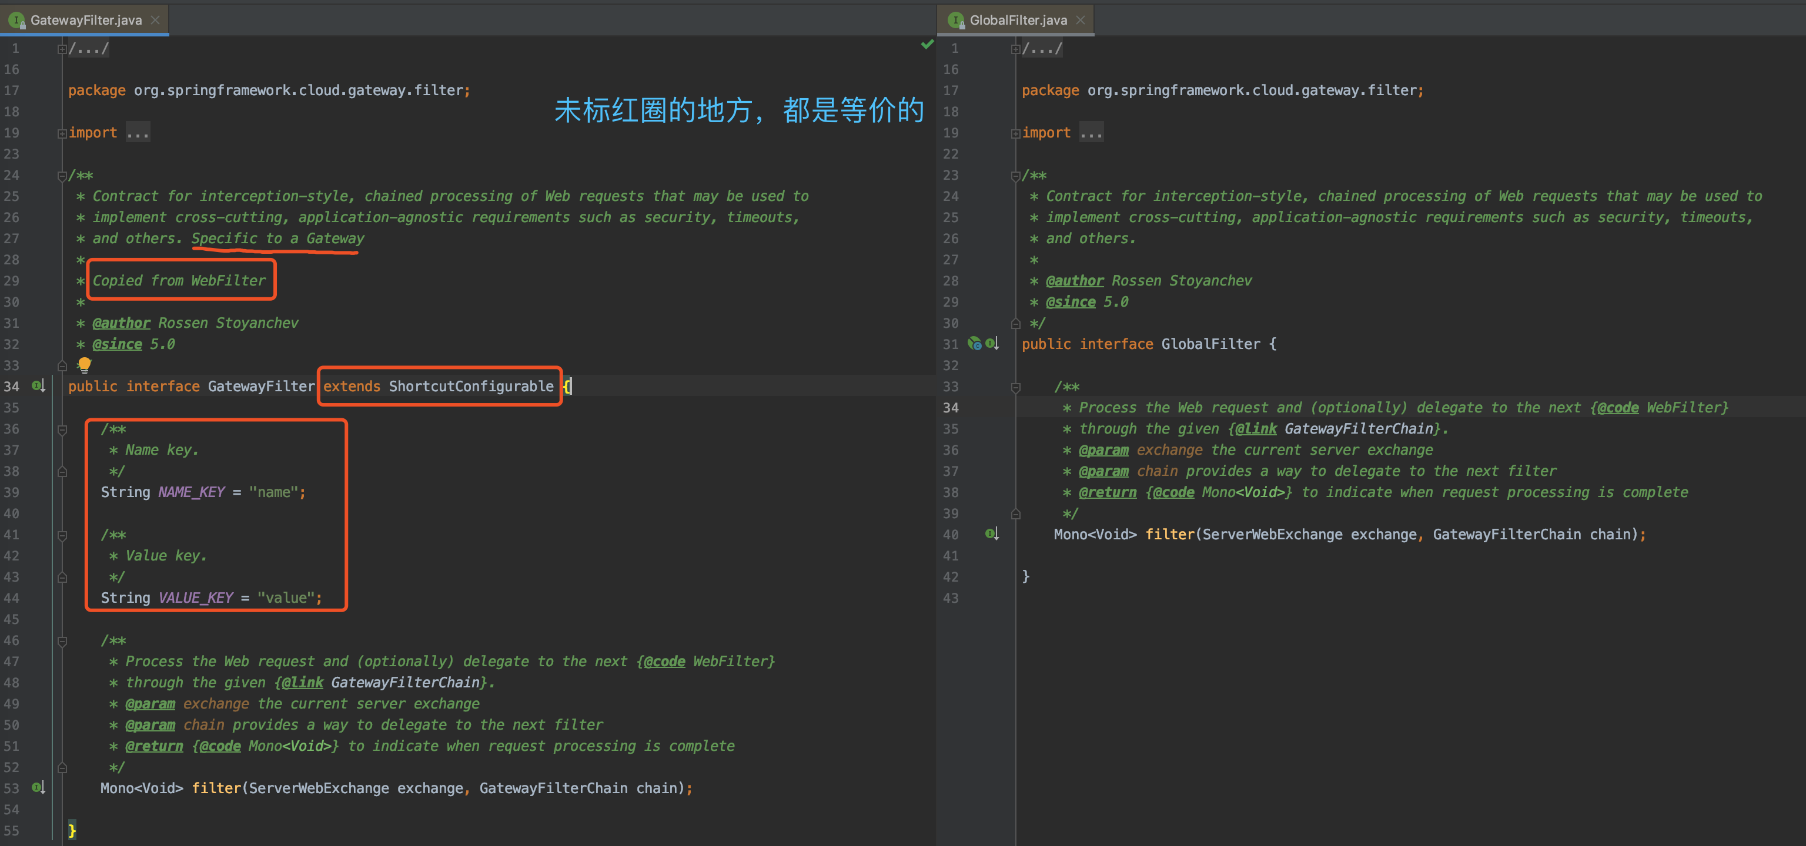
Task: Click the interface icon on the GatewayFilter.java tab
Action: point(16,19)
